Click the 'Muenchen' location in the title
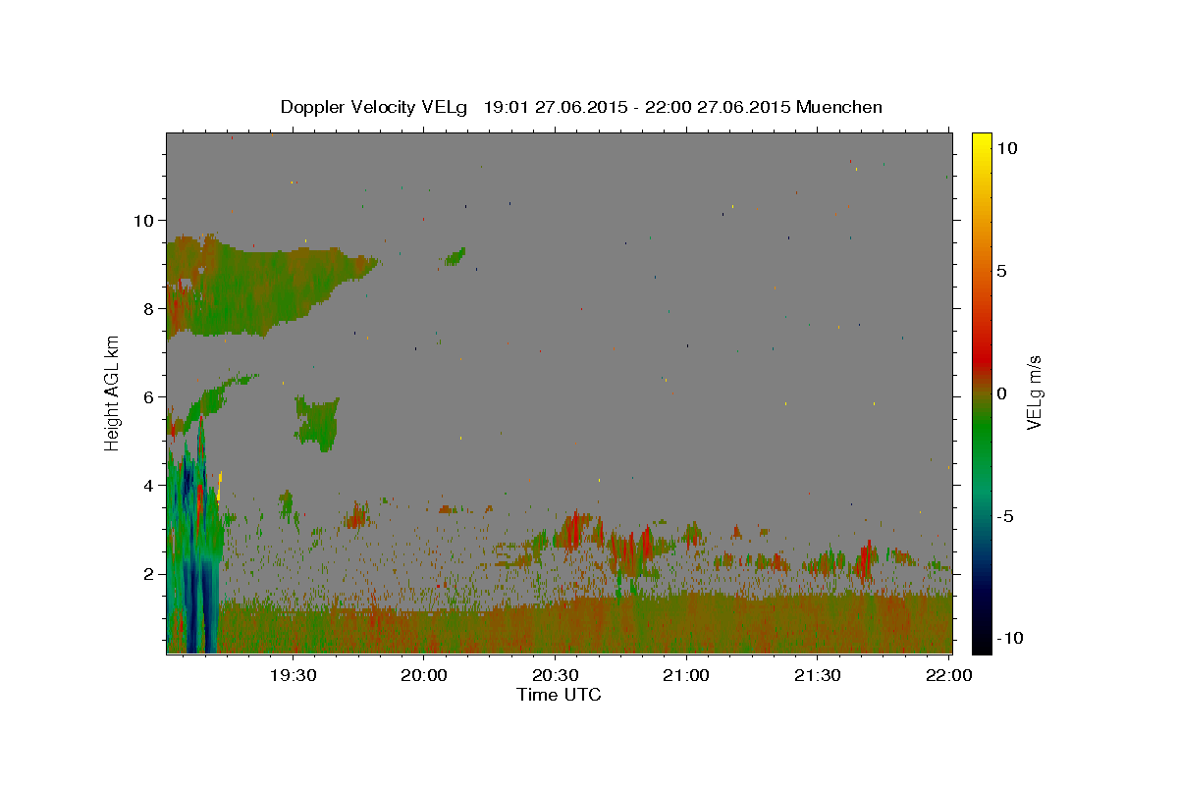Screen dimensions: 1178x785 (x=839, y=107)
